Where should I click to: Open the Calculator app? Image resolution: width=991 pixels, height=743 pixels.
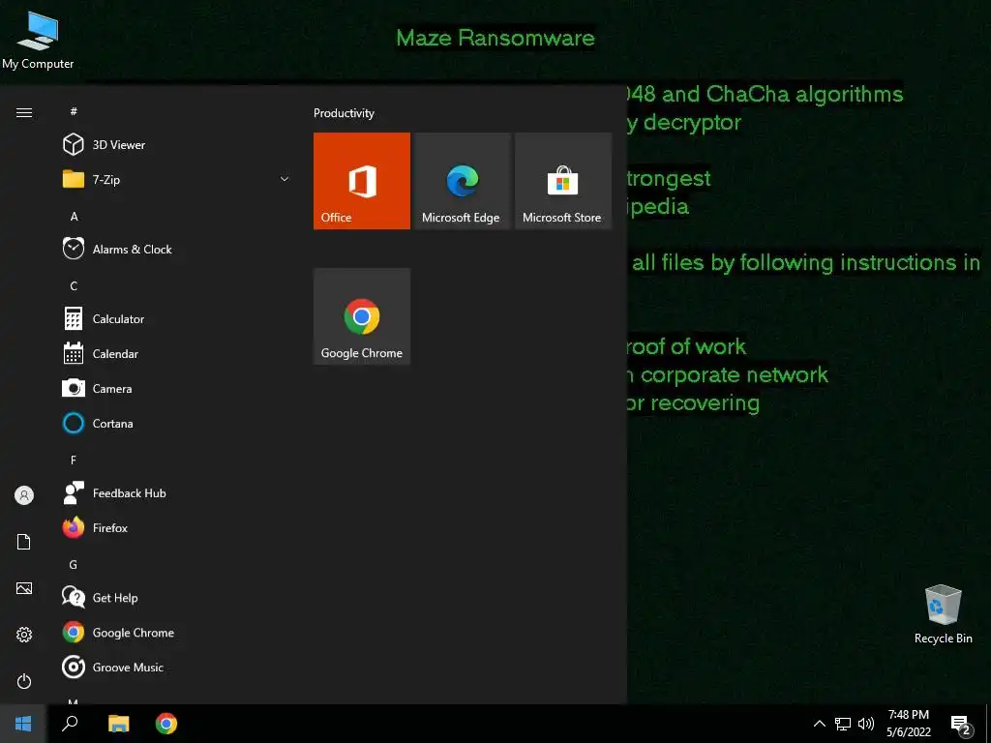[x=176, y=318]
